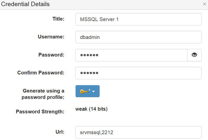Select the masked Password input field
The image size is (208, 140).
[x=131, y=55]
